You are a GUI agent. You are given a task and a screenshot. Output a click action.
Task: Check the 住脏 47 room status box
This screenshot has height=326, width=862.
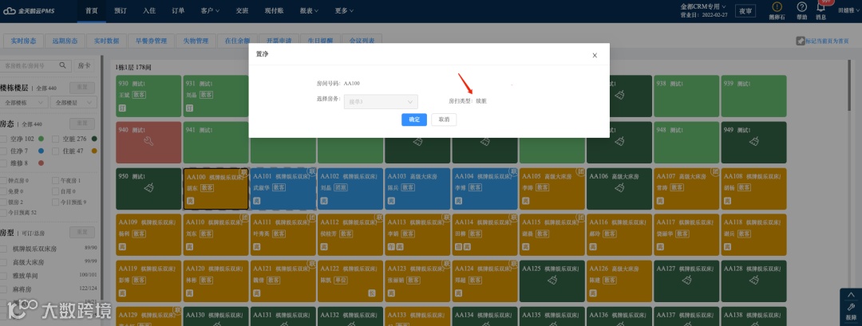tap(56, 151)
